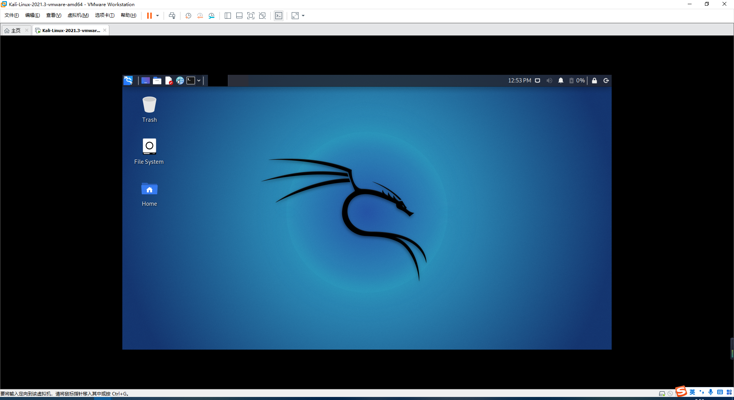The height and width of the screenshot is (400, 734).
Task: Expand the suspend button dropdown arrow
Action: (x=158, y=16)
